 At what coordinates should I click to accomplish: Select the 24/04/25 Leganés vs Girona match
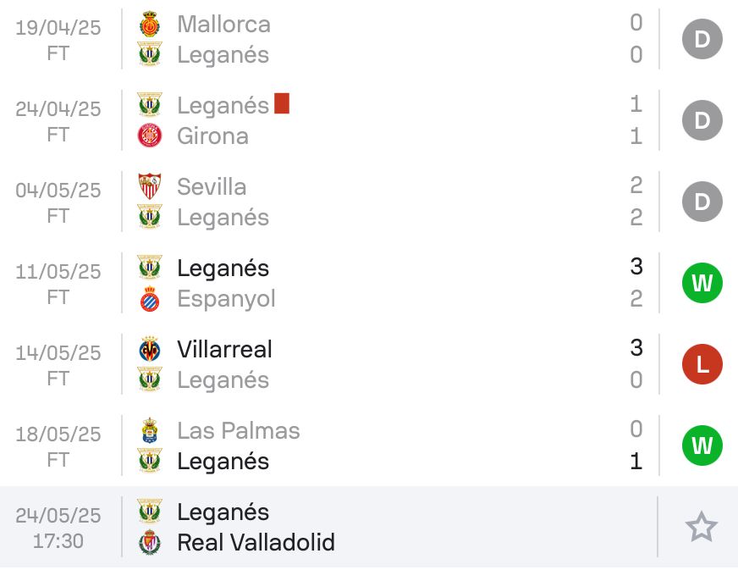369,120
